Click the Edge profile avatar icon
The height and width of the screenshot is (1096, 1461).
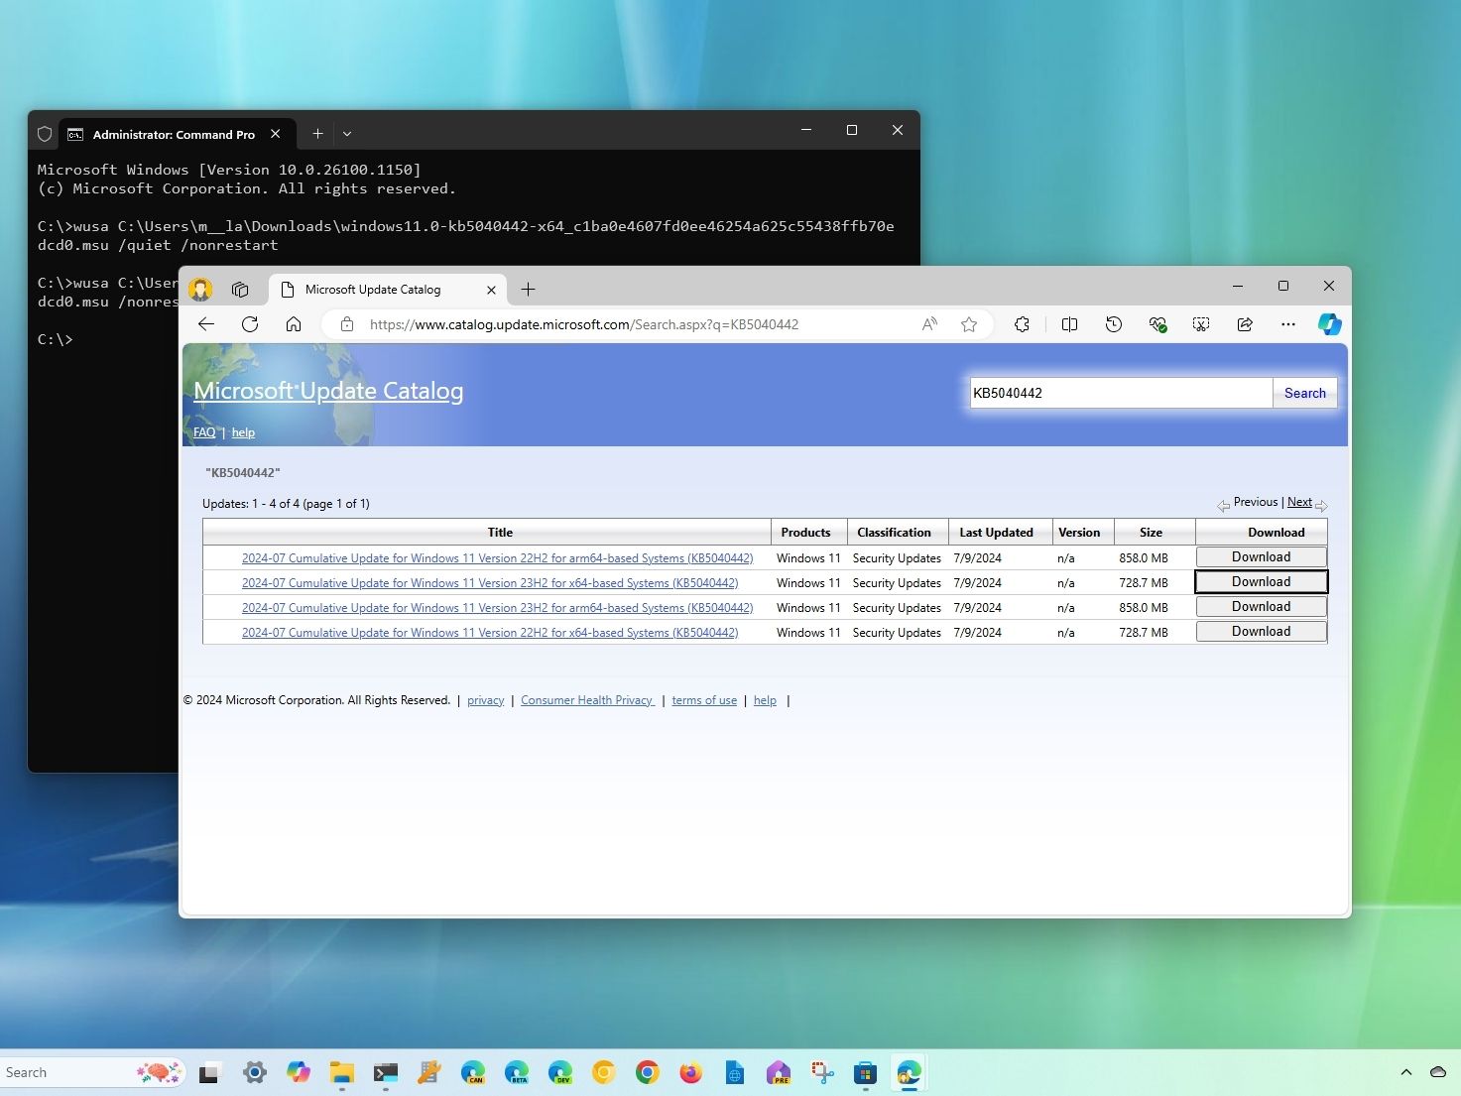200,290
